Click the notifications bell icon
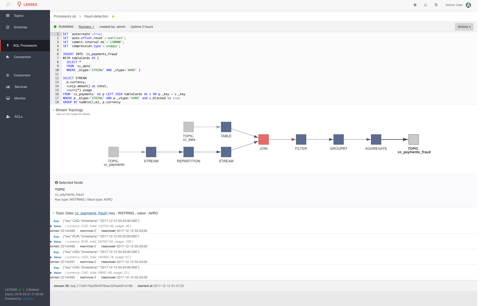The width and height of the screenshot is (481, 306). [x=425, y=5]
